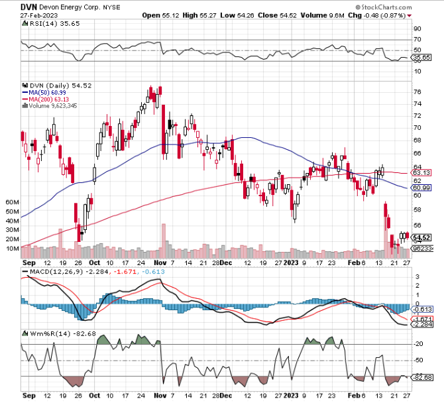Click the 90 level on the RSI axis
Image resolution: width=444 pixels, height=403 pixels.
click(417, 29)
